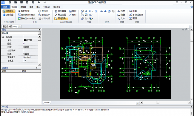The image size is (194, 116).
Task: Pin the 属性 panel
Action: [x=39, y=30]
